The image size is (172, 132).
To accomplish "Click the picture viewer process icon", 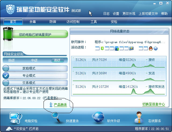I will 131,48.
